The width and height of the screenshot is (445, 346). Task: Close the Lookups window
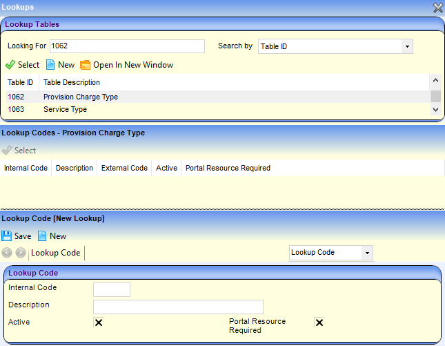437,8
